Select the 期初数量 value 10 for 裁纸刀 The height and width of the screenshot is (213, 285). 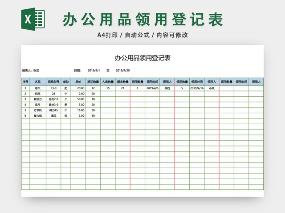pos(93,99)
